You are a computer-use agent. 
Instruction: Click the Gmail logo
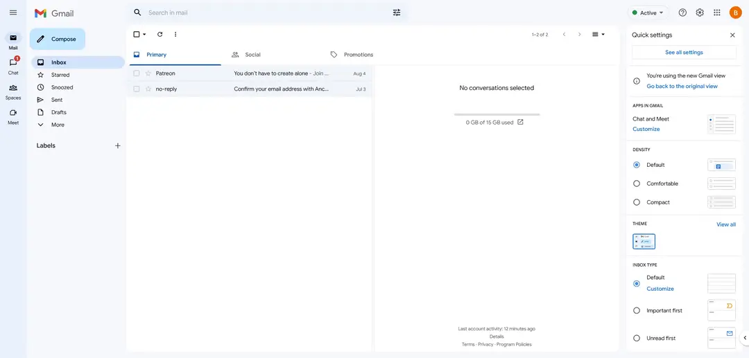pyautogui.click(x=54, y=13)
